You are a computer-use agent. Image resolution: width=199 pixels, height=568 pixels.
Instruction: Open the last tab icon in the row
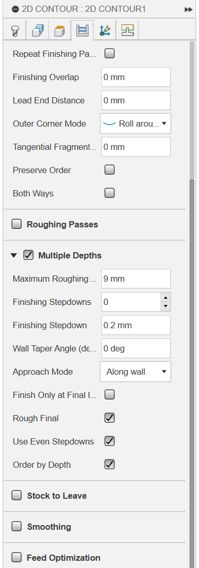coord(127,31)
